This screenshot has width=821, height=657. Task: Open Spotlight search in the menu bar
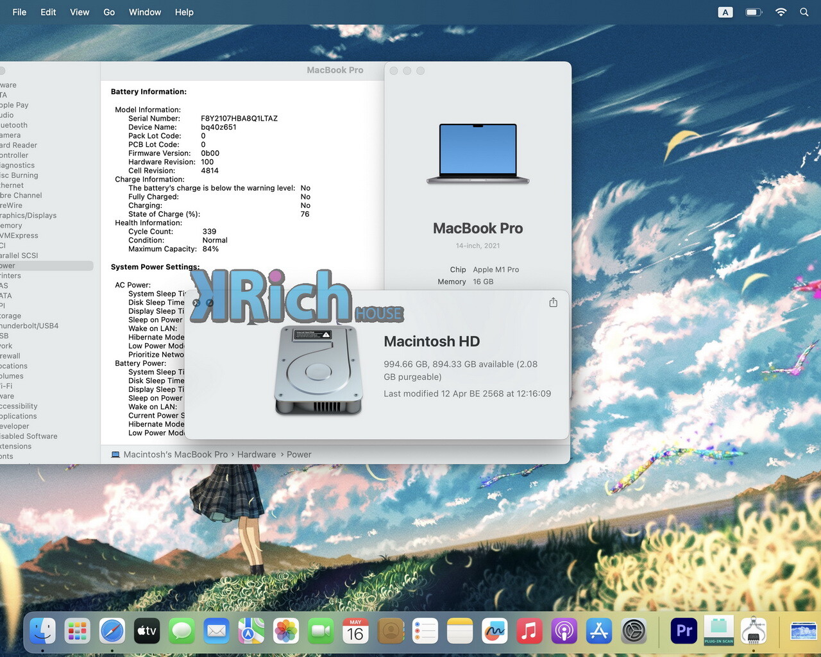(804, 12)
